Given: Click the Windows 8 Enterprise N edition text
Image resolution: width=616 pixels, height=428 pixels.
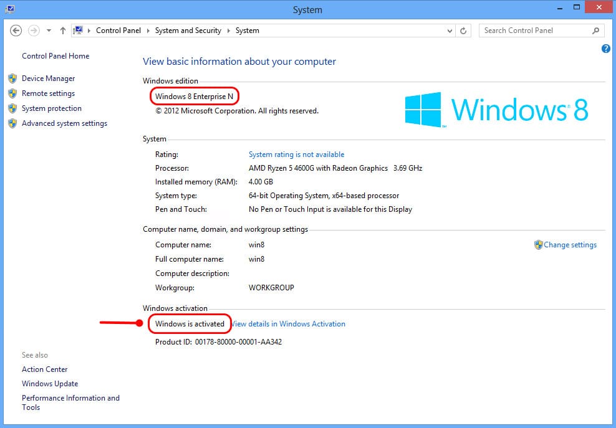Looking at the screenshot, I should click(x=194, y=96).
